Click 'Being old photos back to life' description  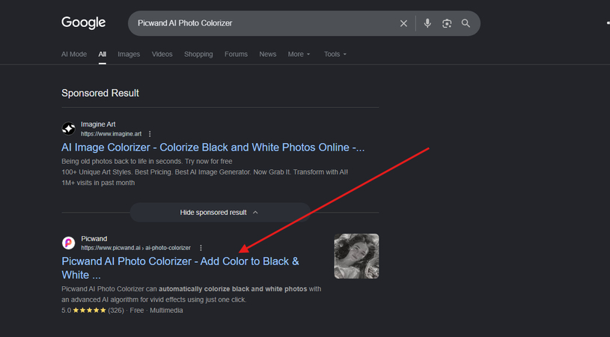(x=147, y=161)
